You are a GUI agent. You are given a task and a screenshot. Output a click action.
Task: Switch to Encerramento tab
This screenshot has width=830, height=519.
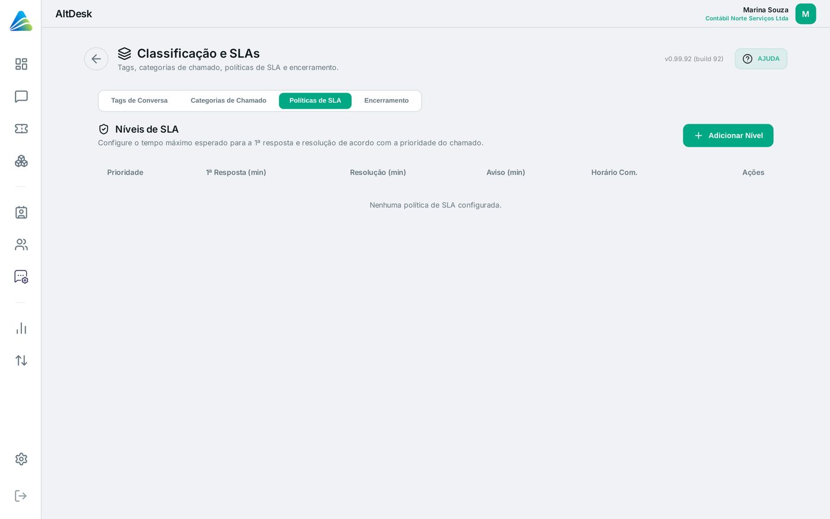tap(387, 101)
